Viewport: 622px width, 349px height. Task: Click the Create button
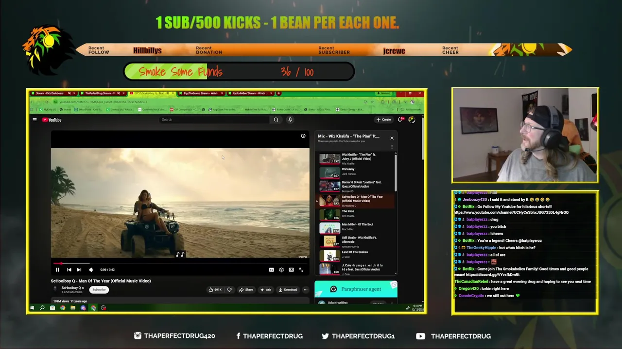[x=383, y=120]
